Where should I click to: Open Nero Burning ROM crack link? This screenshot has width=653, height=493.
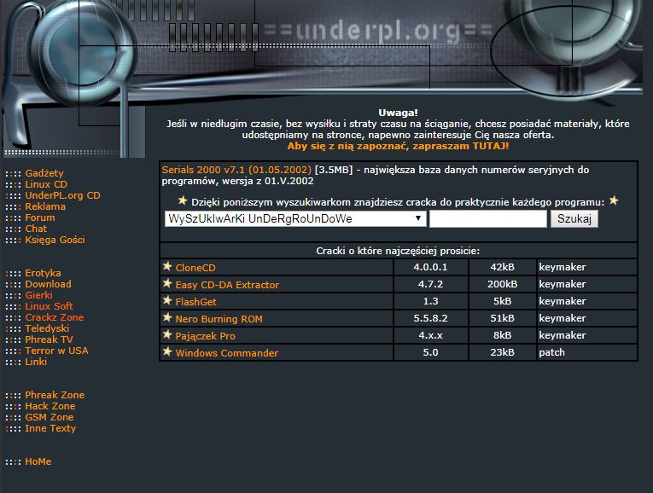coord(219,319)
